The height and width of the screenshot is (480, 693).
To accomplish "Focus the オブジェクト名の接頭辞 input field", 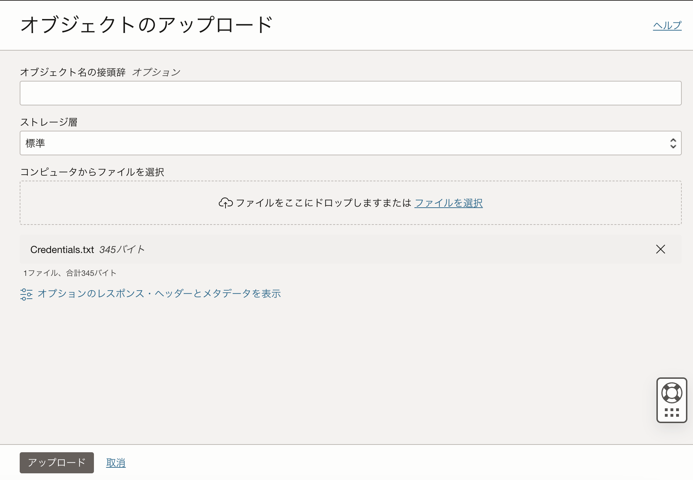I will [x=350, y=93].
